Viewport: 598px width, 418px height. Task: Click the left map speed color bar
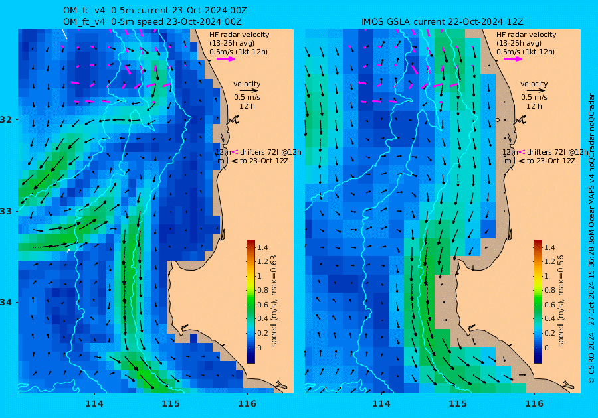click(251, 301)
